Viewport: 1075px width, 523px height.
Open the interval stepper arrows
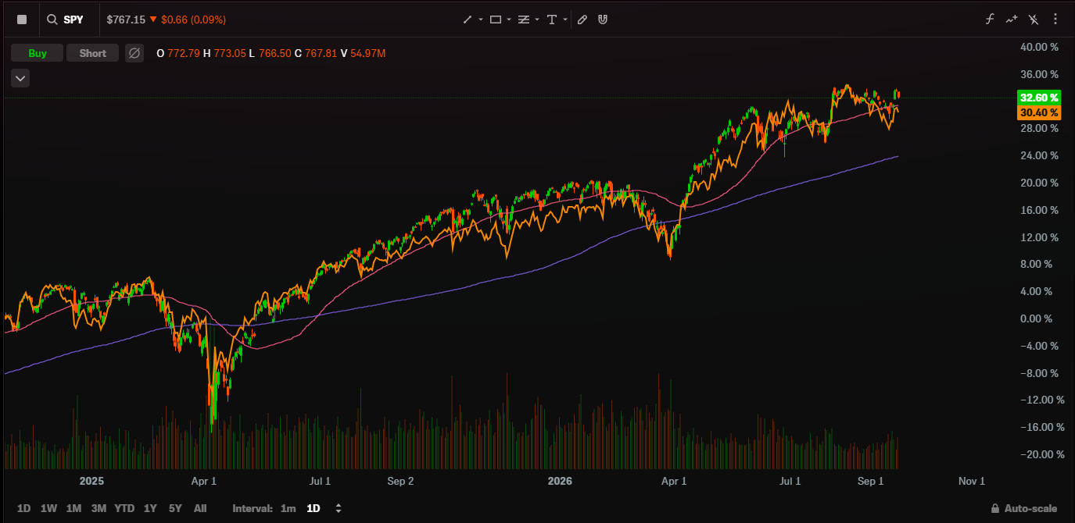[339, 508]
